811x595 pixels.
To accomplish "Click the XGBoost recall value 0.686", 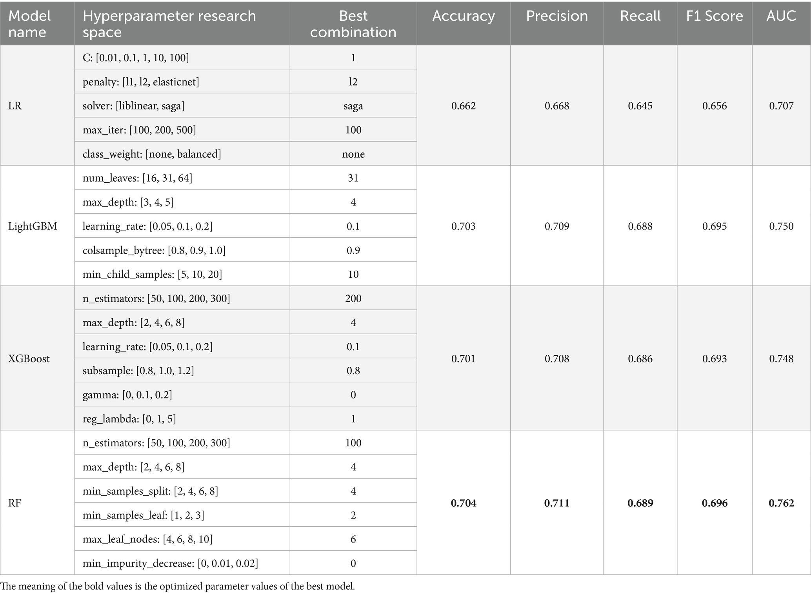I will pyautogui.click(x=640, y=358).
